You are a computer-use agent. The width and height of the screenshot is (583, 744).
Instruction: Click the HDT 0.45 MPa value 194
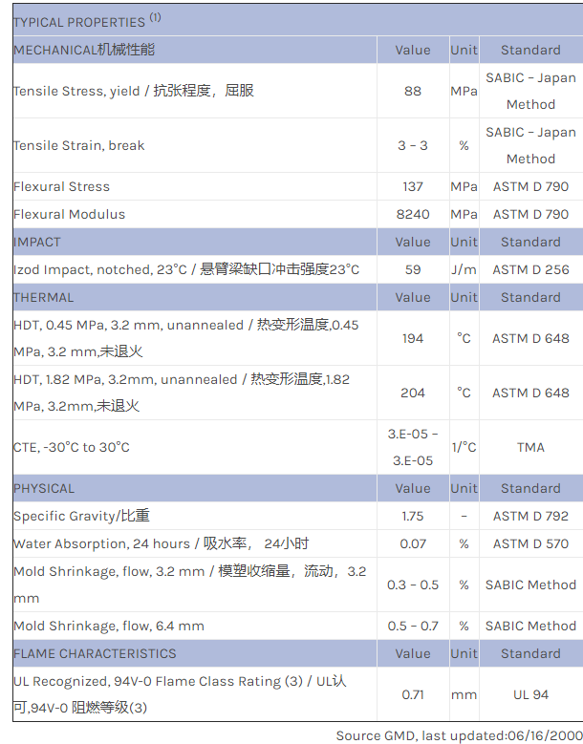(x=413, y=338)
